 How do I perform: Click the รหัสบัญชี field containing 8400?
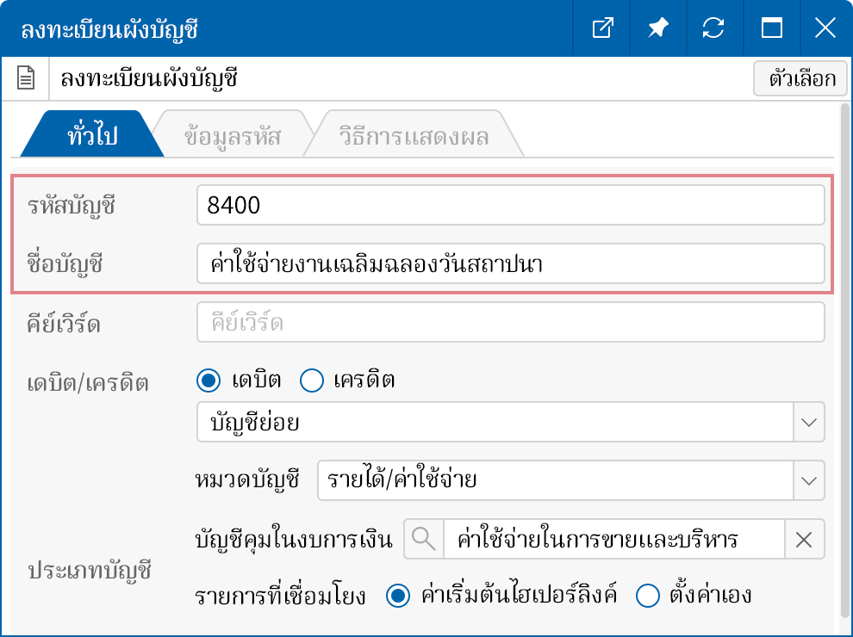[510, 205]
